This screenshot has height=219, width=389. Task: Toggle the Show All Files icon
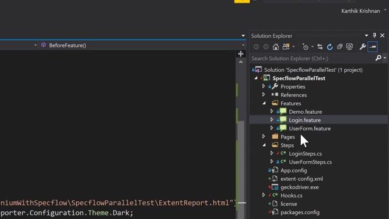[349, 47]
